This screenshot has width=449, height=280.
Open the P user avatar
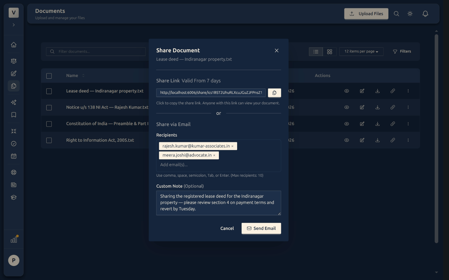pos(14,260)
